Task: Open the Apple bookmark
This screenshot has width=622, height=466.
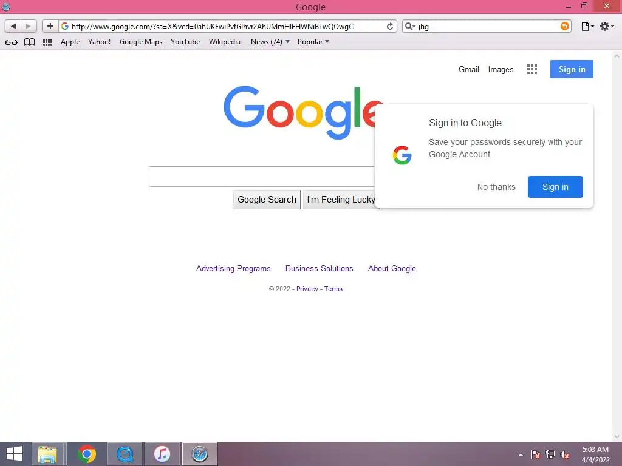Action: (x=70, y=42)
